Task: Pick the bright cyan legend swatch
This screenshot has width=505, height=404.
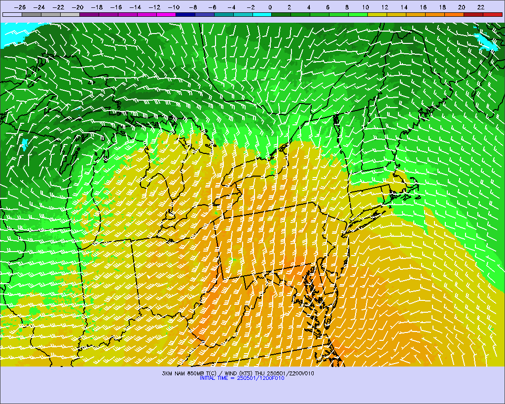Action: [x=262, y=14]
